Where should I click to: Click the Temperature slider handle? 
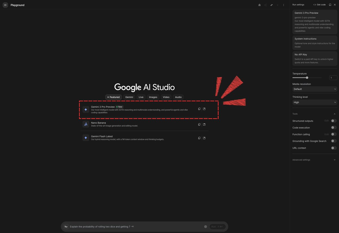pyautogui.click(x=307, y=78)
